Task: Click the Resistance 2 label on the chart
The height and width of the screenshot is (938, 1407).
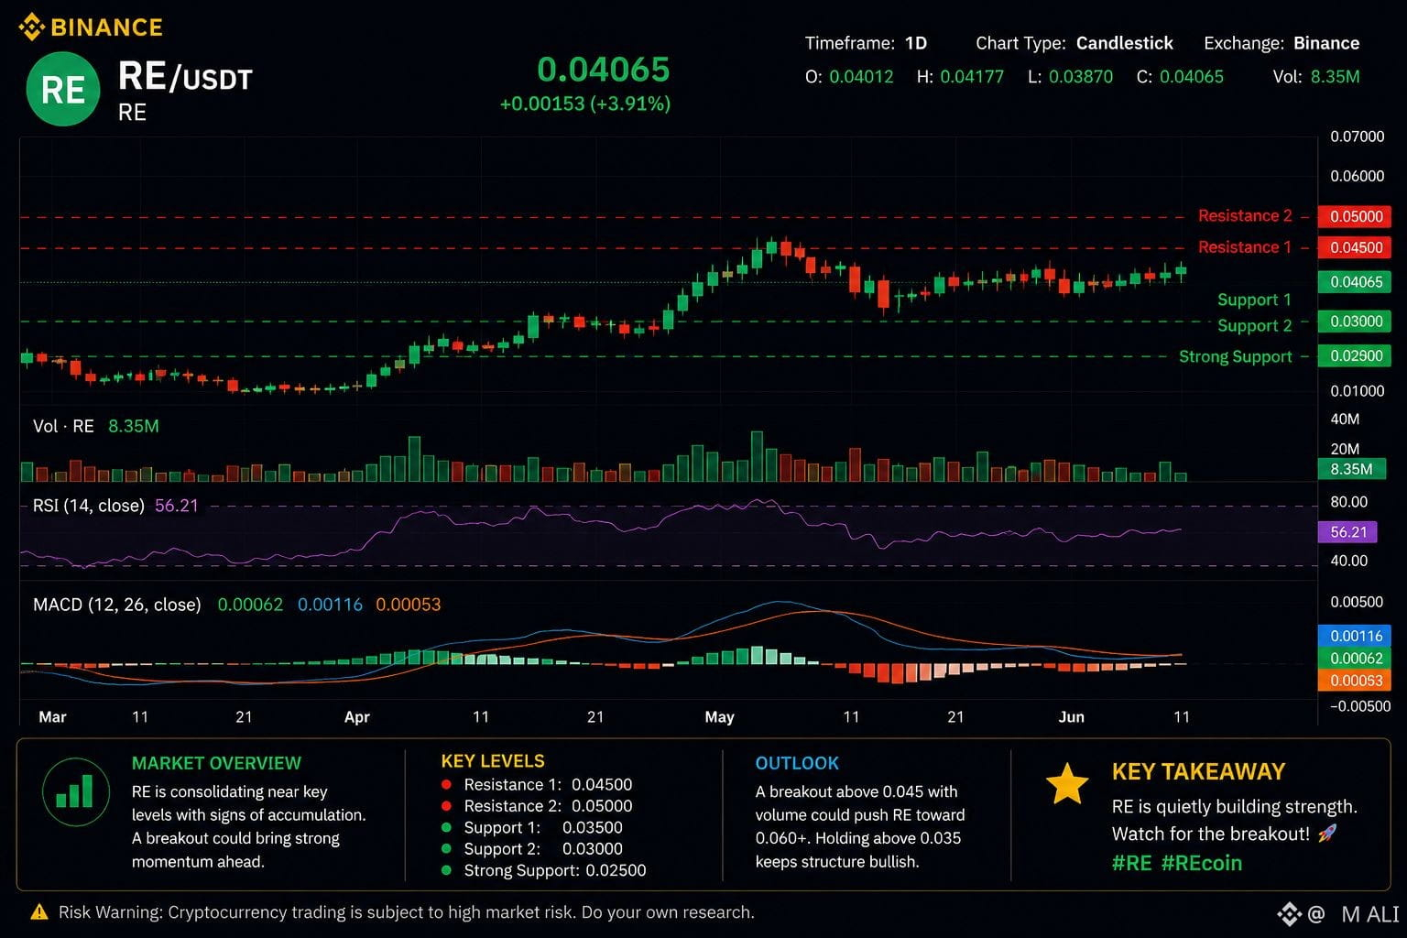Action: (x=1245, y=216)
